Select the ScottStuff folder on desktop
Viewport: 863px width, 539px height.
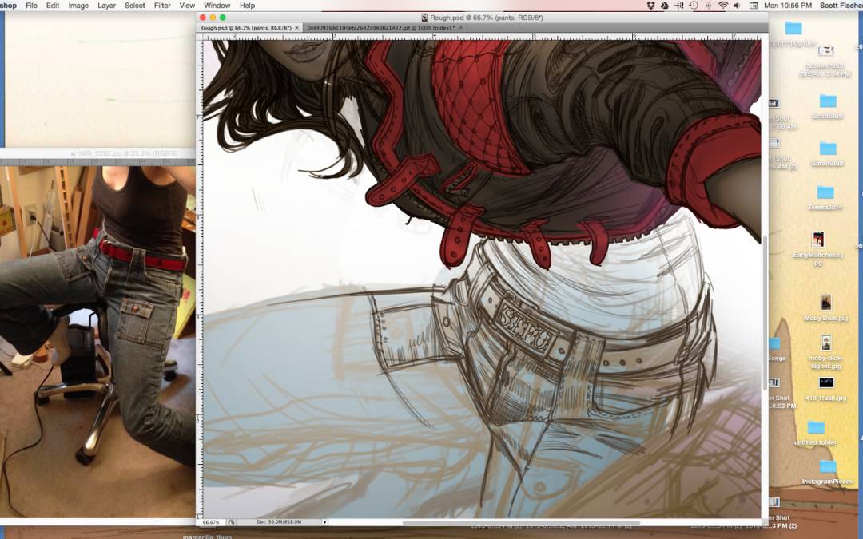tap(828, 107)
